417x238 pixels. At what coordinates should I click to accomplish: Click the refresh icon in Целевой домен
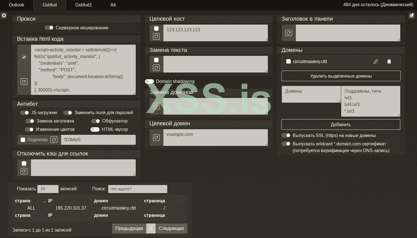tap(156, 138)
